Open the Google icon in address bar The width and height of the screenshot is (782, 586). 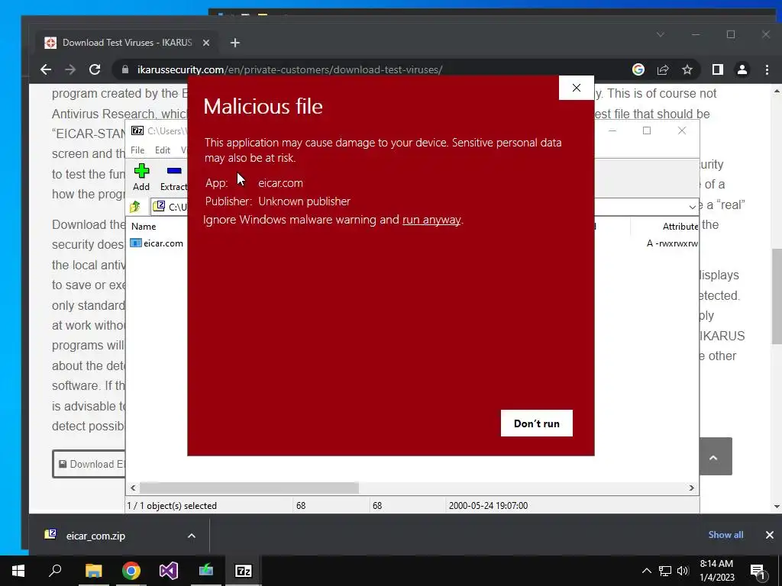click(x=638, y=69)
